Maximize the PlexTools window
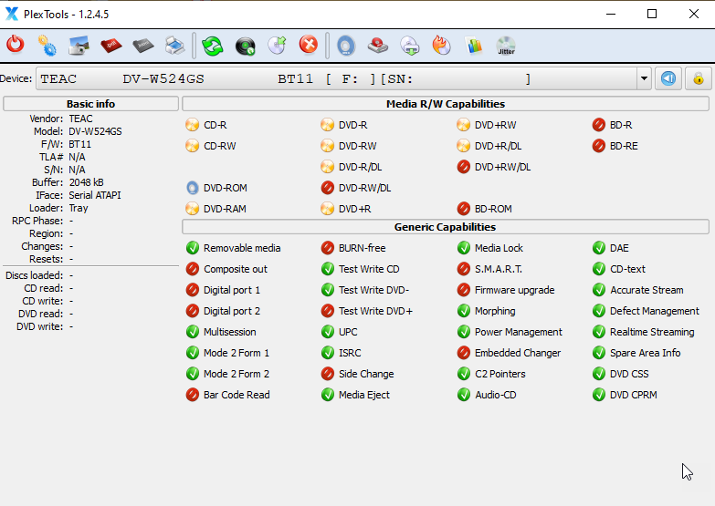This screenshot has height=506, width=715. [x=652, y=14]
